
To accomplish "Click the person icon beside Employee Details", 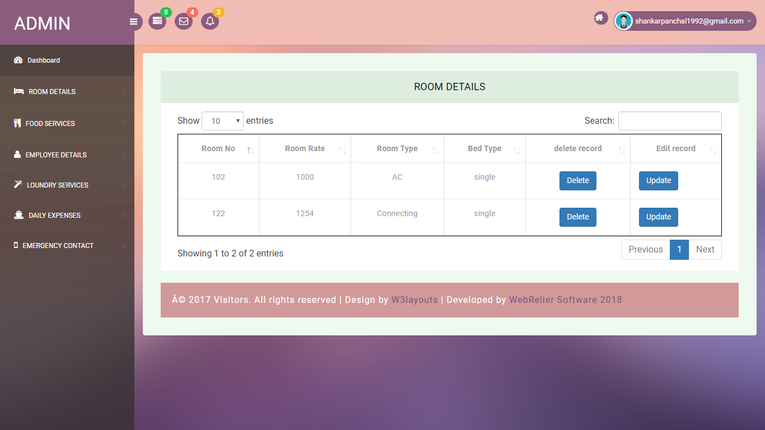I will [17, 155].
